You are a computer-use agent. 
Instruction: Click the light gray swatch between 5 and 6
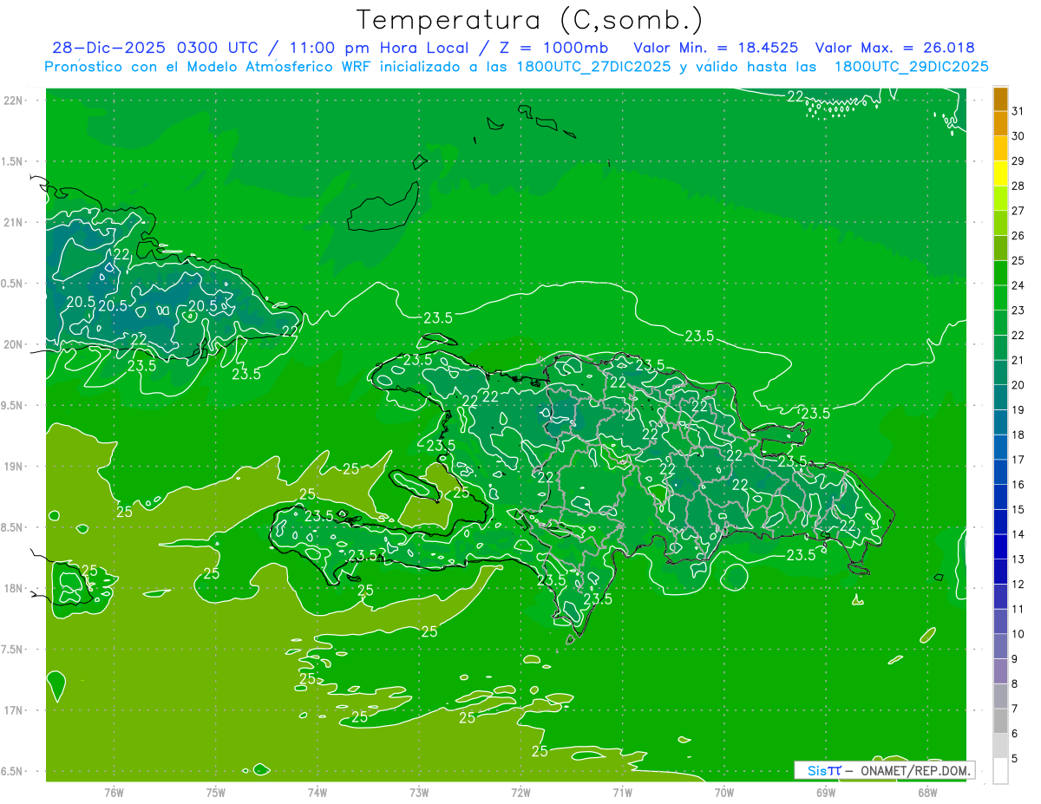tap(1000, 746)
